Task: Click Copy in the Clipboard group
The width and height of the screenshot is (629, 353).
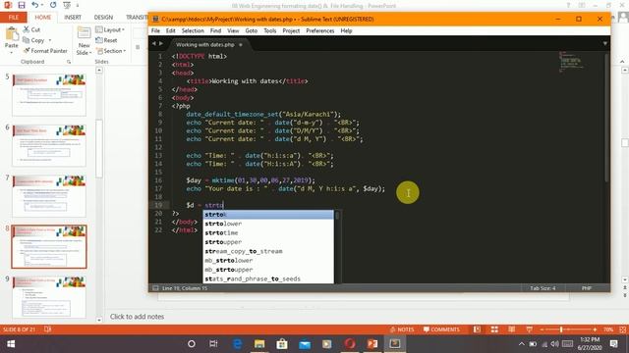Action: click(33, 40)
